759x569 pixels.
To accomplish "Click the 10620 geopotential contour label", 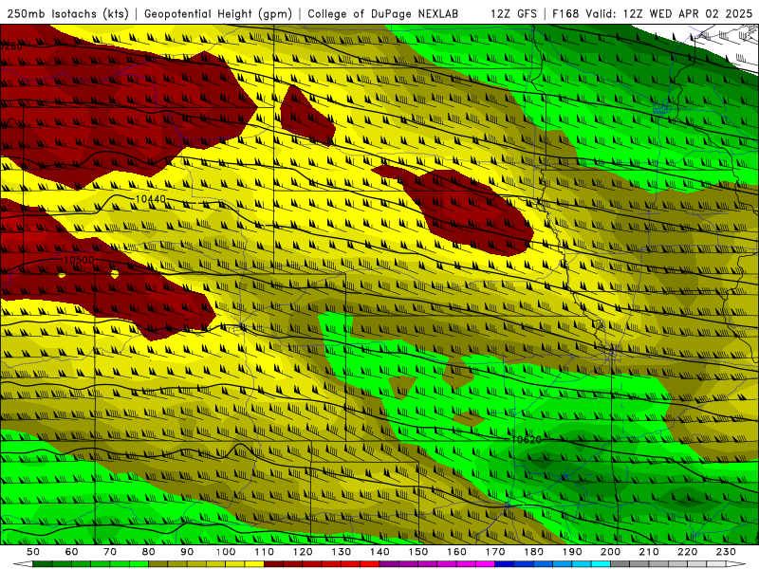I will [x=527, y=439].
